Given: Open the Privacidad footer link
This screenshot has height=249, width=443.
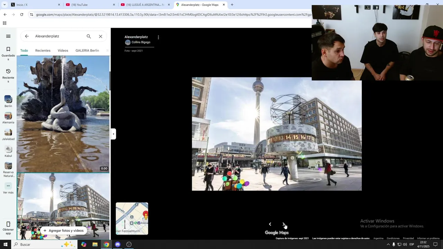Looking at the screenshot, I should (408, 238).
